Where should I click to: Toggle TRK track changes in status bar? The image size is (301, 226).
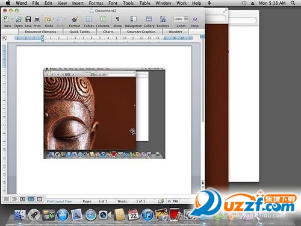[174, 201]
